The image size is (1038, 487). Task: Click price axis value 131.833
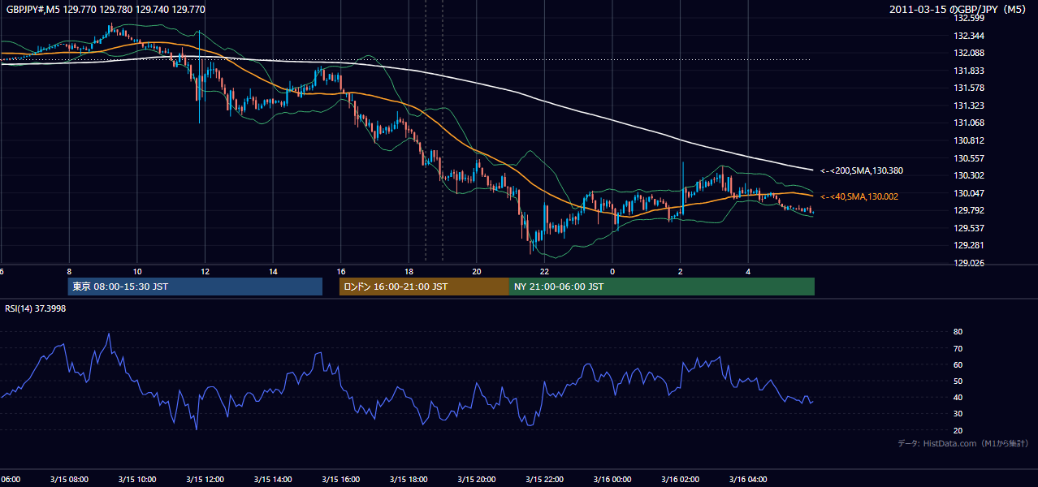point(968,71)
